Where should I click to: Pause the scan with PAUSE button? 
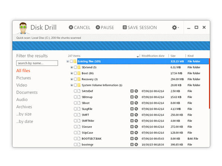[x=105, y=27]
